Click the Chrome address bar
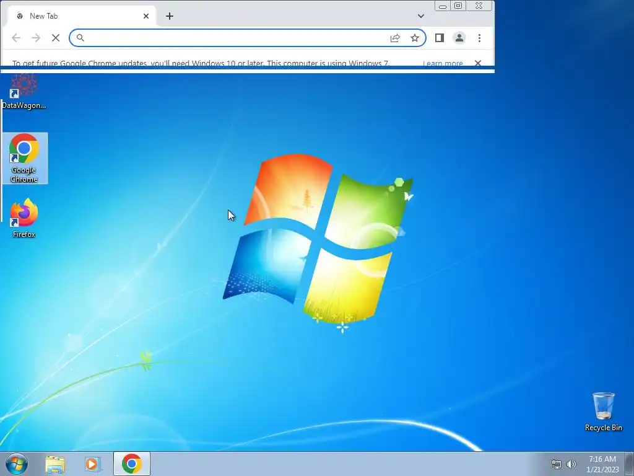This screenshot has height=476, width=634. point(248,38)
